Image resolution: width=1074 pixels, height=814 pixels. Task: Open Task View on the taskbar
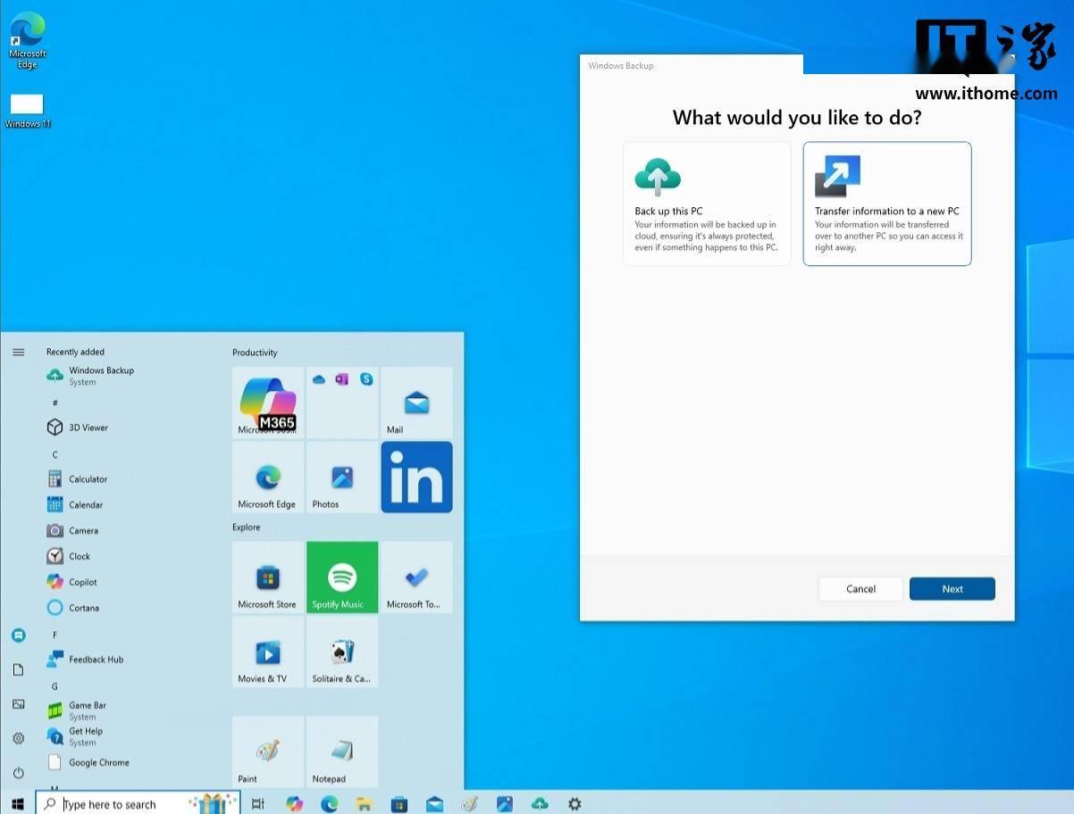[x=257, y=804]
